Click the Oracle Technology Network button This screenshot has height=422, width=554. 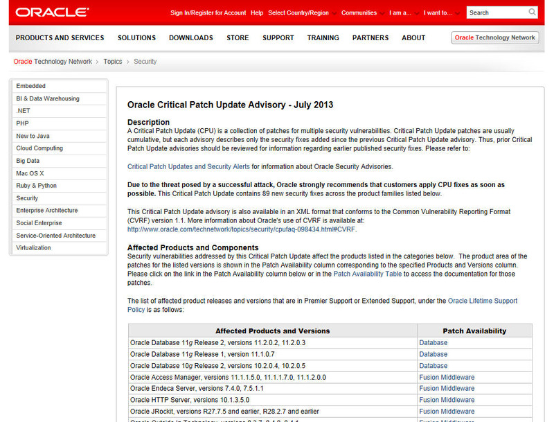pyautogui.click(x=494, y=37)
